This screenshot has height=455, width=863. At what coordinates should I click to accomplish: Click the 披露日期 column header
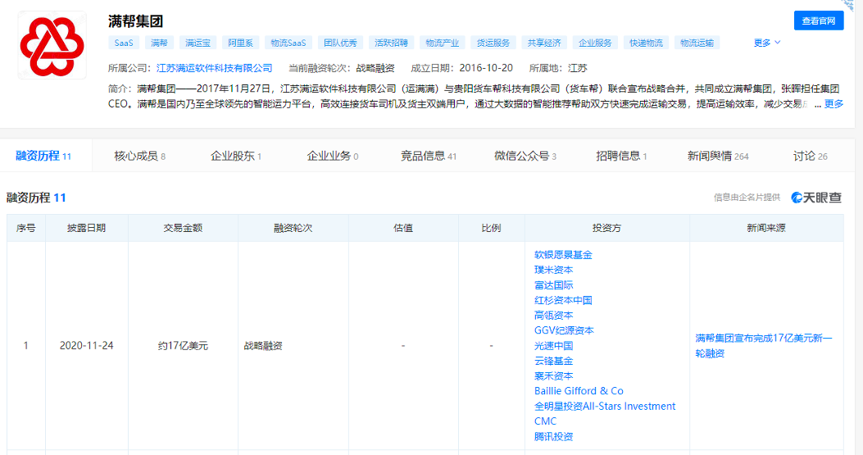tap(86, 228)
